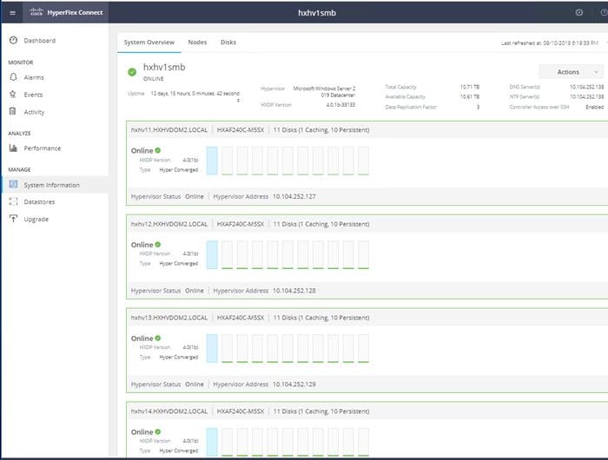Select the blue caching disk of hxhv11
This screenshot has width=608, height=460.
click(212, 161)
